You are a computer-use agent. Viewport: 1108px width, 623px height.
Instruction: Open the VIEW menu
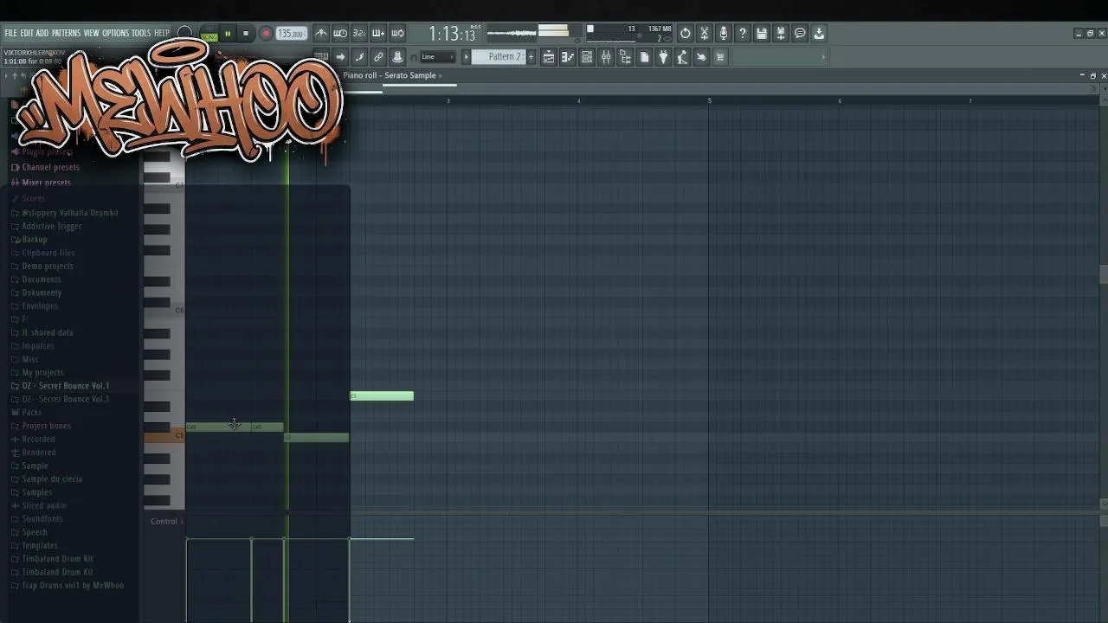[91, 33]
